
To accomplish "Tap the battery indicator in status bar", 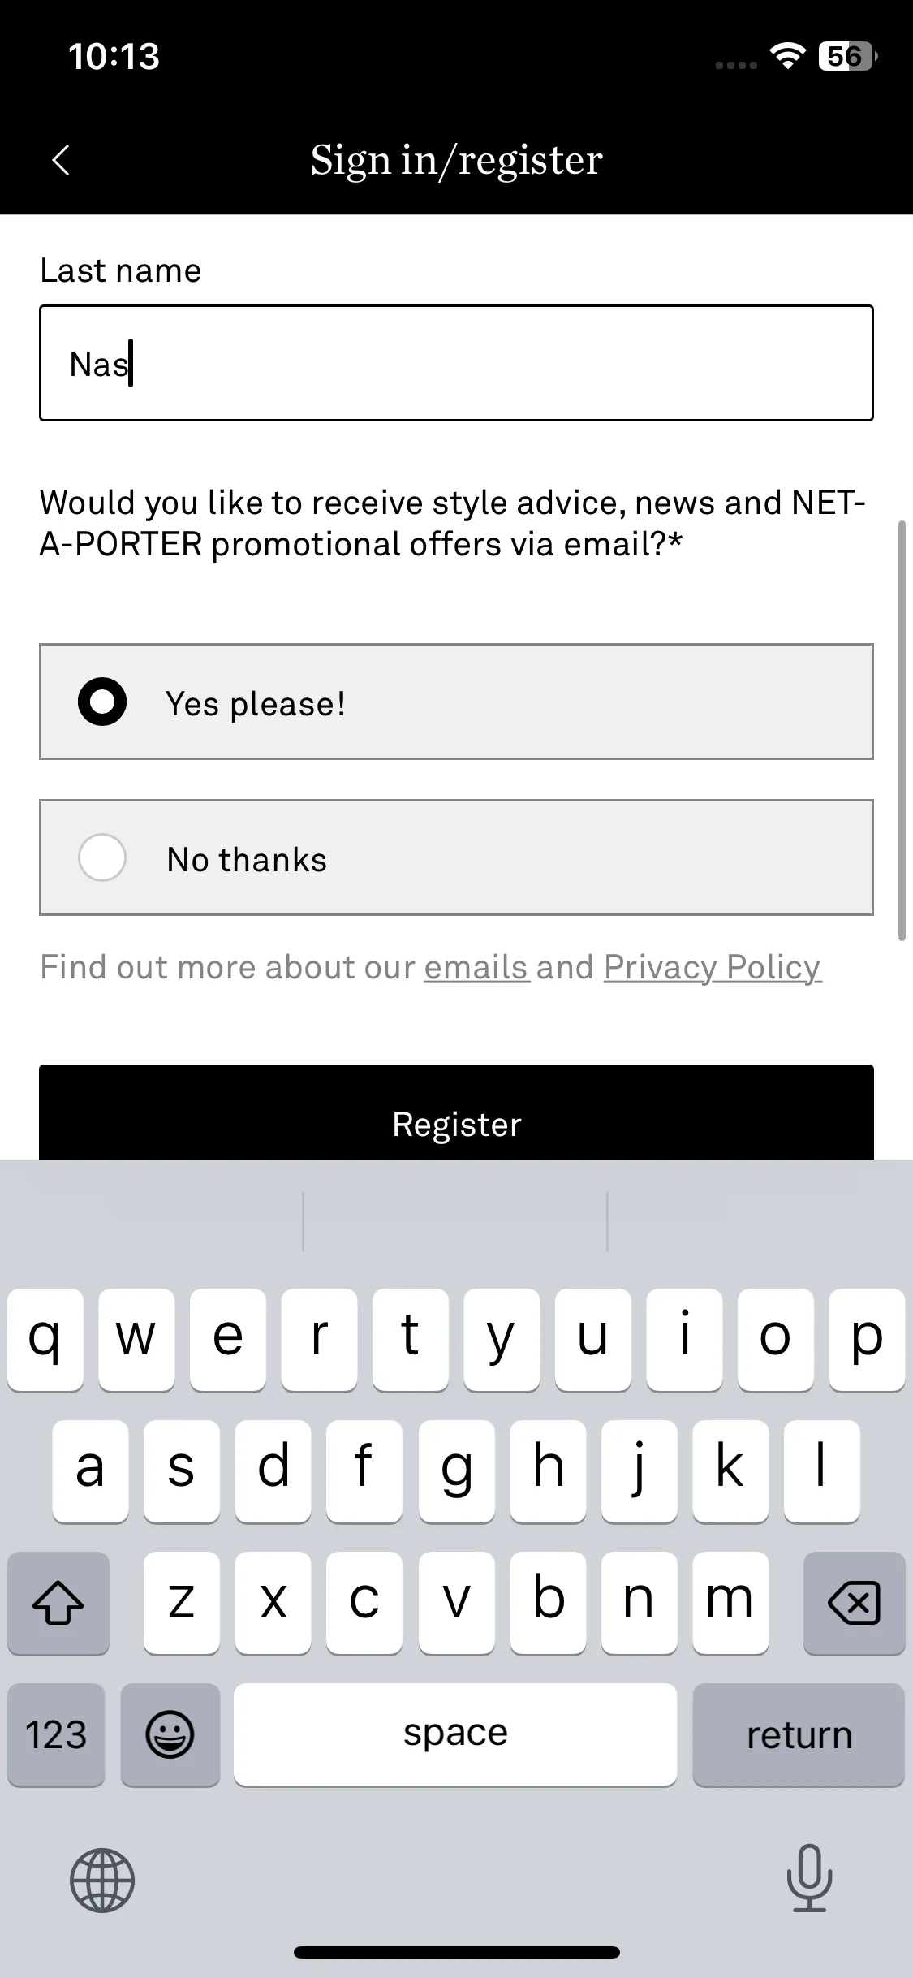I will (848, 56).
